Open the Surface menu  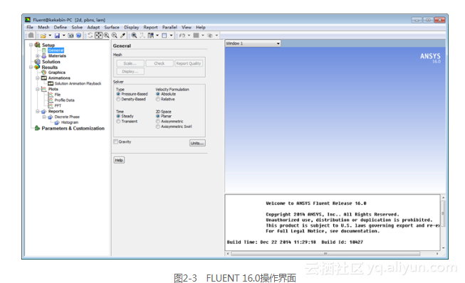coord(112,27)
